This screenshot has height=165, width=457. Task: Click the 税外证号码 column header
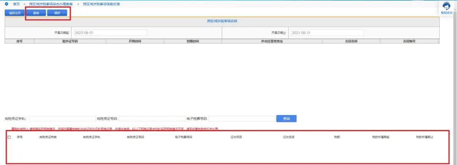pyautogui.click(x=70, y=41)
